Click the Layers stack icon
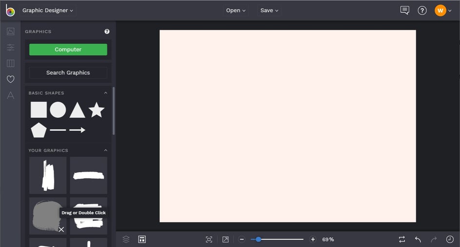 point(126,239)
